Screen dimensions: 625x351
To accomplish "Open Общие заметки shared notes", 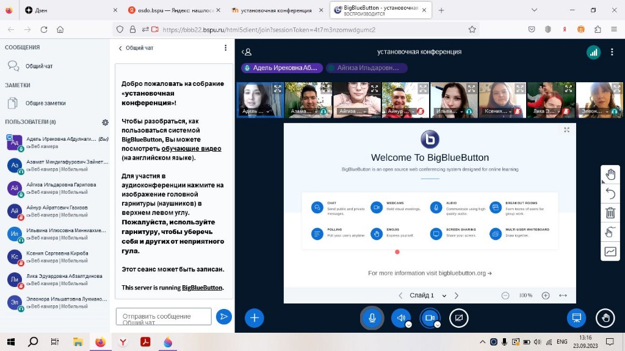I will pyautogui.click(x=45, y=104).
